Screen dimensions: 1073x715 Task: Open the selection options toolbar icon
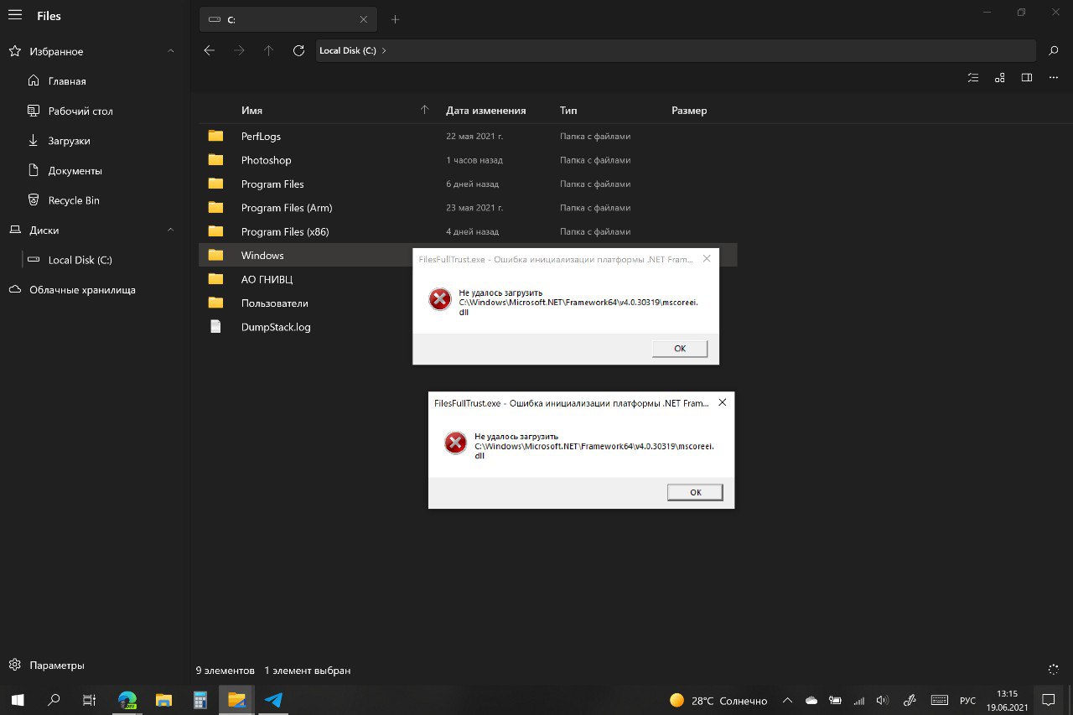(x=972, y=78)
